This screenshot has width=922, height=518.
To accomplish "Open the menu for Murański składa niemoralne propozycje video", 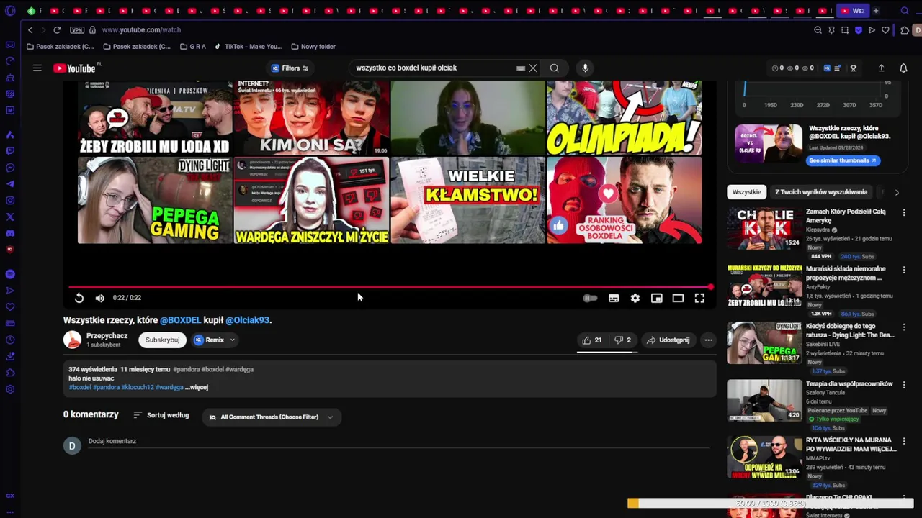I will (904, 270).
